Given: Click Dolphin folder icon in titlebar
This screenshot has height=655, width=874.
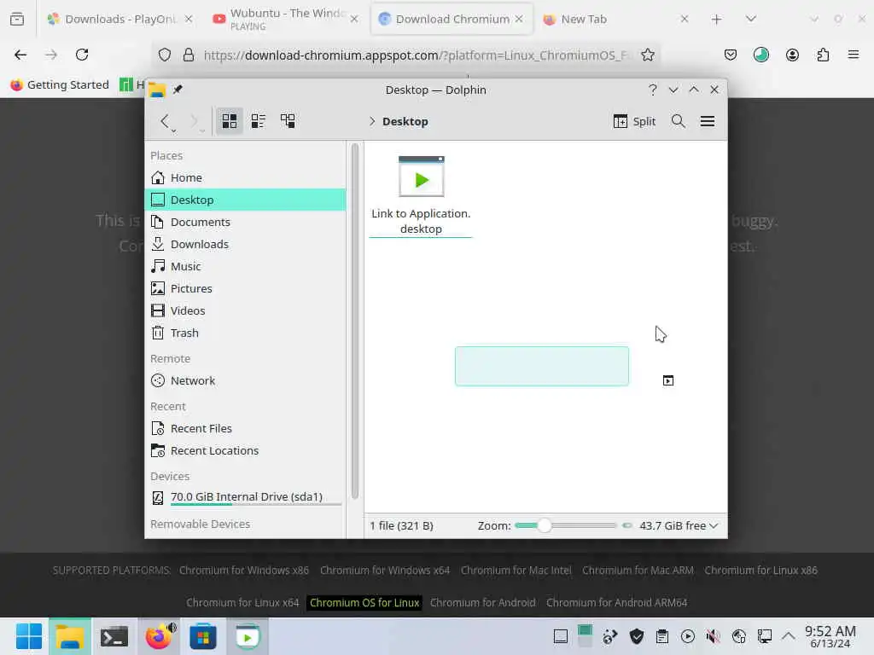Looking at the screenshot, I should (x=157, y=90).
